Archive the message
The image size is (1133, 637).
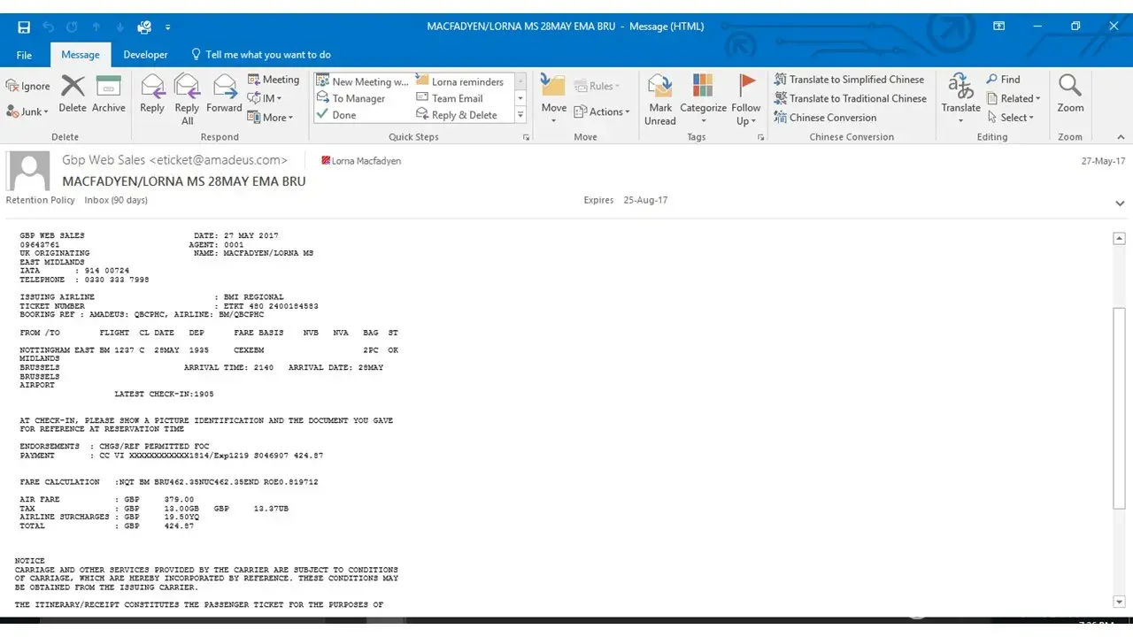(109, 96)
